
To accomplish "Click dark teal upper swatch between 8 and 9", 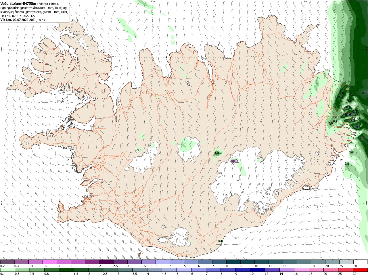I will pos(233,262).
